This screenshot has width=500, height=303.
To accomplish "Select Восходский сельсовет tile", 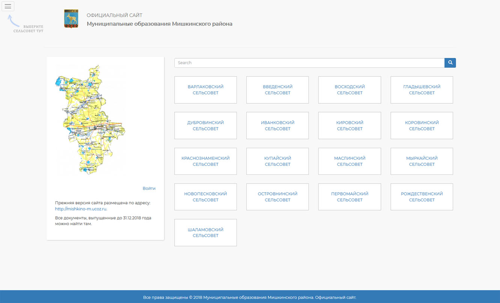I will point(350,90).
